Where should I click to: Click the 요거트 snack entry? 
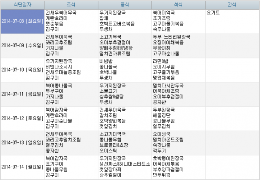point(213,13)
